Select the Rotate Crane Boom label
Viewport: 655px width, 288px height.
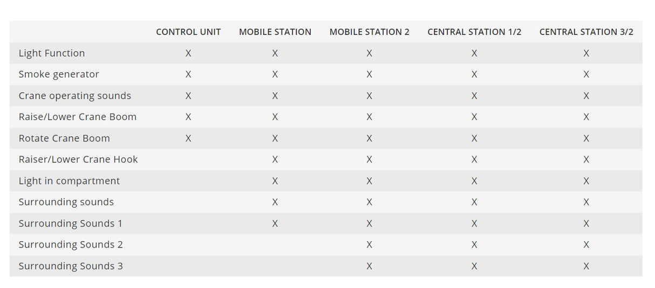64,138
